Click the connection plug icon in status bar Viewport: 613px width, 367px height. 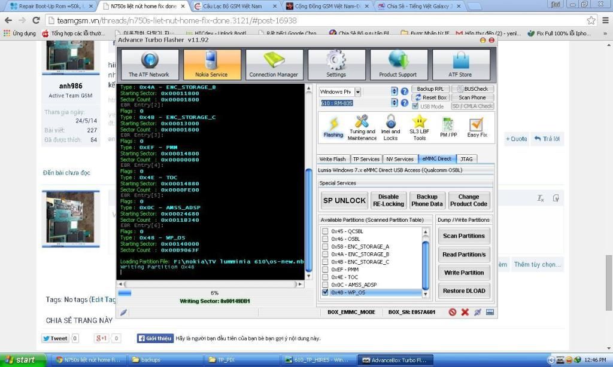click(x=477, y=312)
